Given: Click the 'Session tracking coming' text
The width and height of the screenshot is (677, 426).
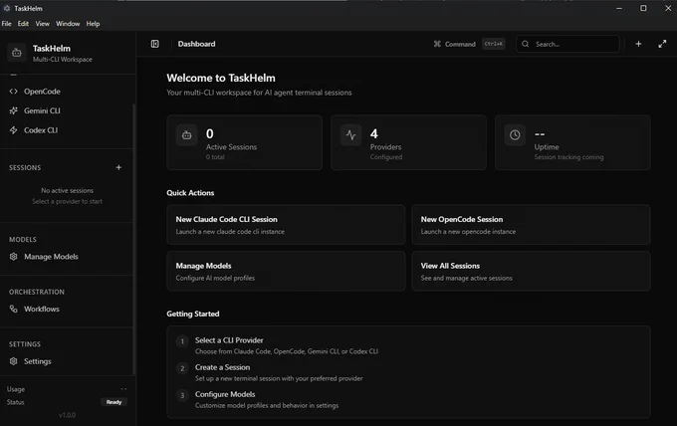Looking at the screenshot, I should pos(568,157).
